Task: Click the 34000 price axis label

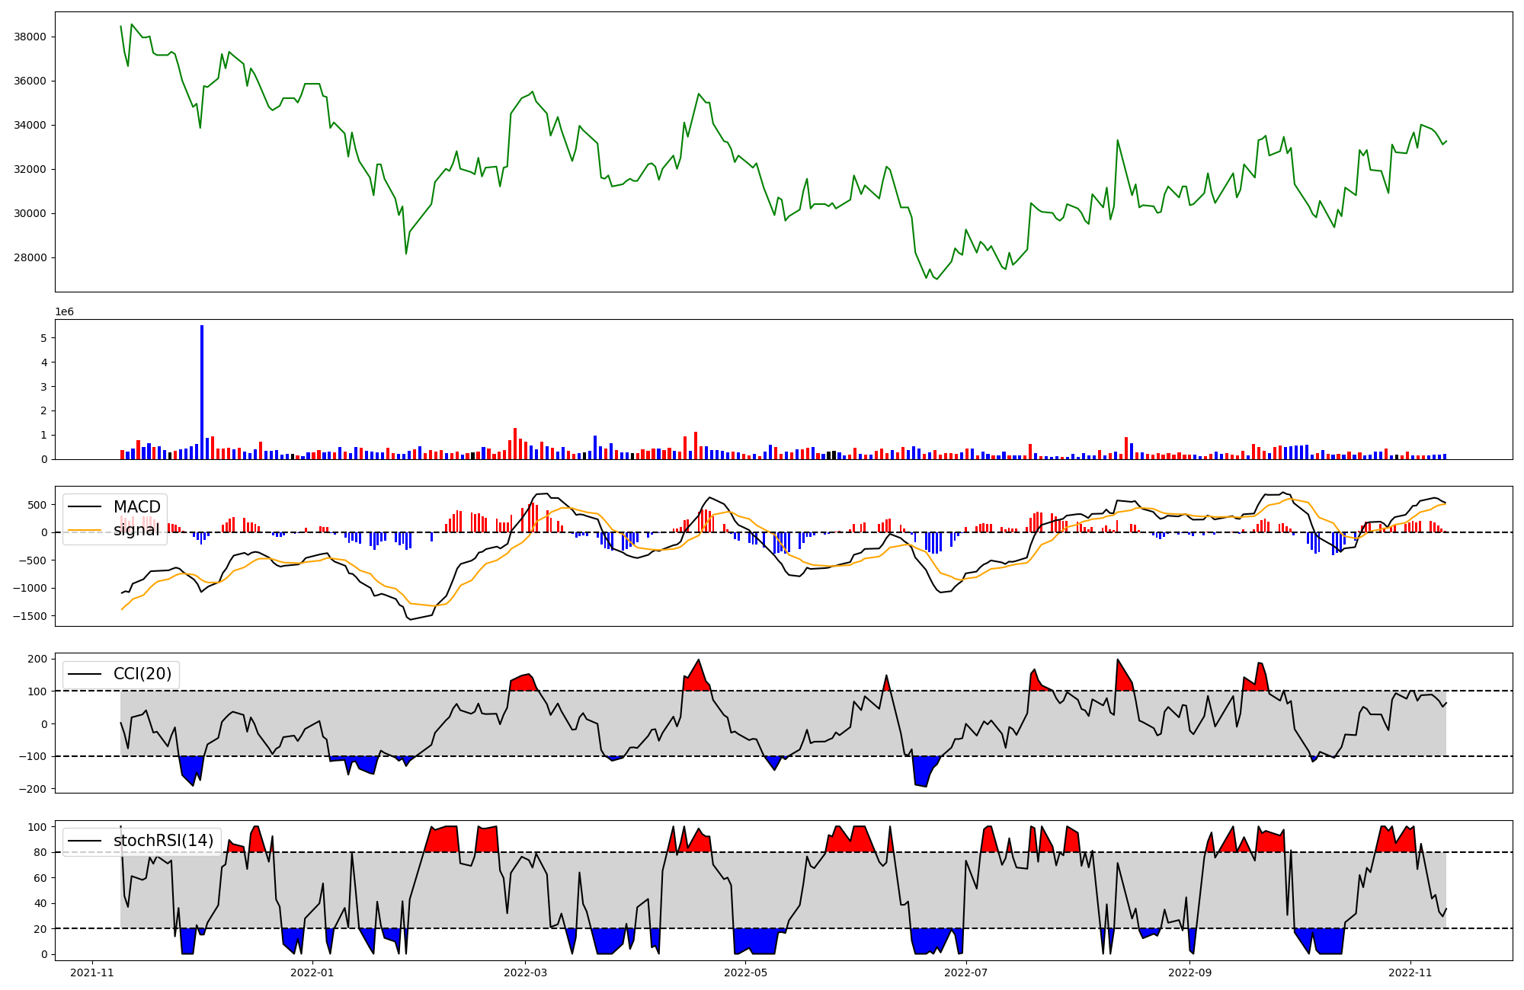Action: tap(30, 125)
